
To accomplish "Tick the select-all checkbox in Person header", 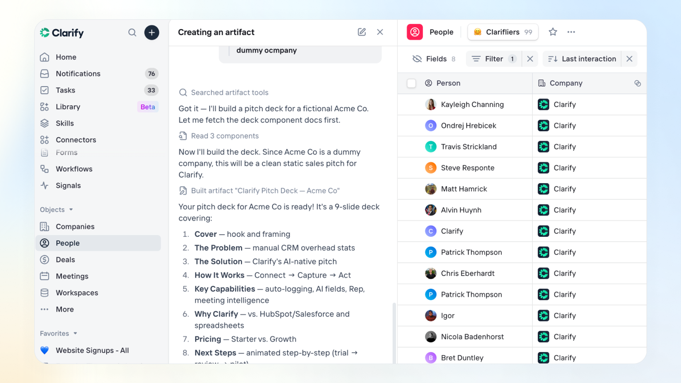I will point(411,83).
